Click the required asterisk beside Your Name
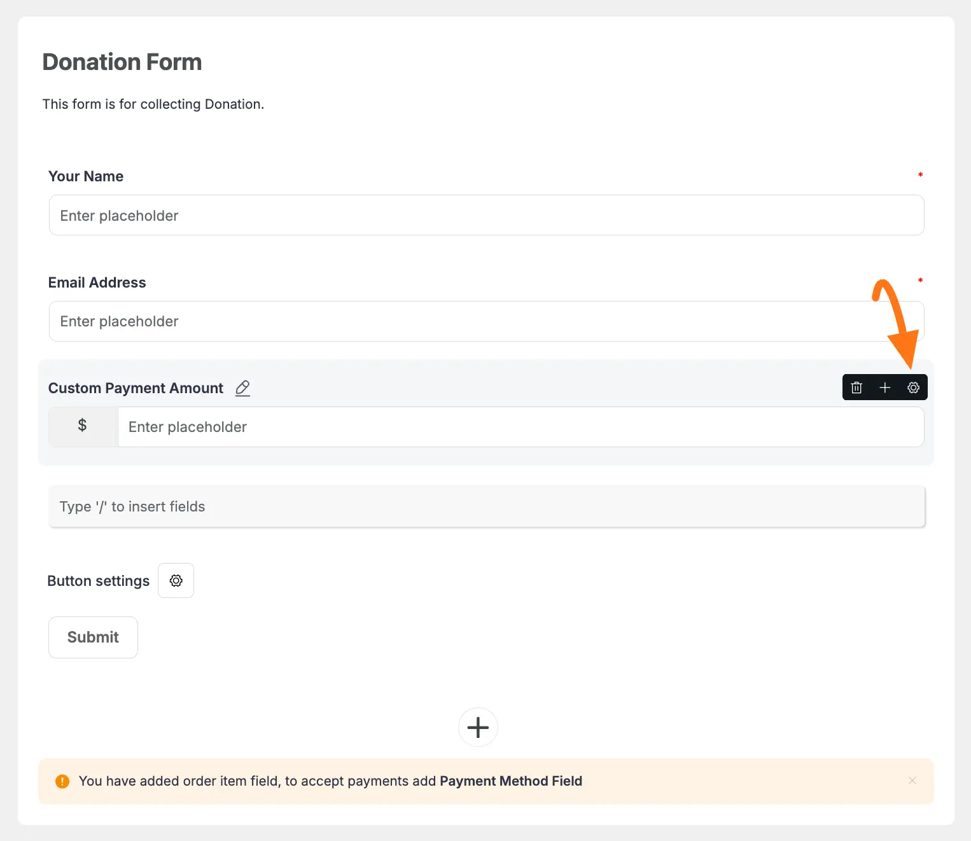971x841 pixels. click(920, 175)
